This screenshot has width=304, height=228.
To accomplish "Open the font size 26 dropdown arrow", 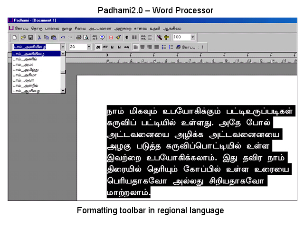I will click(x=89, y=47).
